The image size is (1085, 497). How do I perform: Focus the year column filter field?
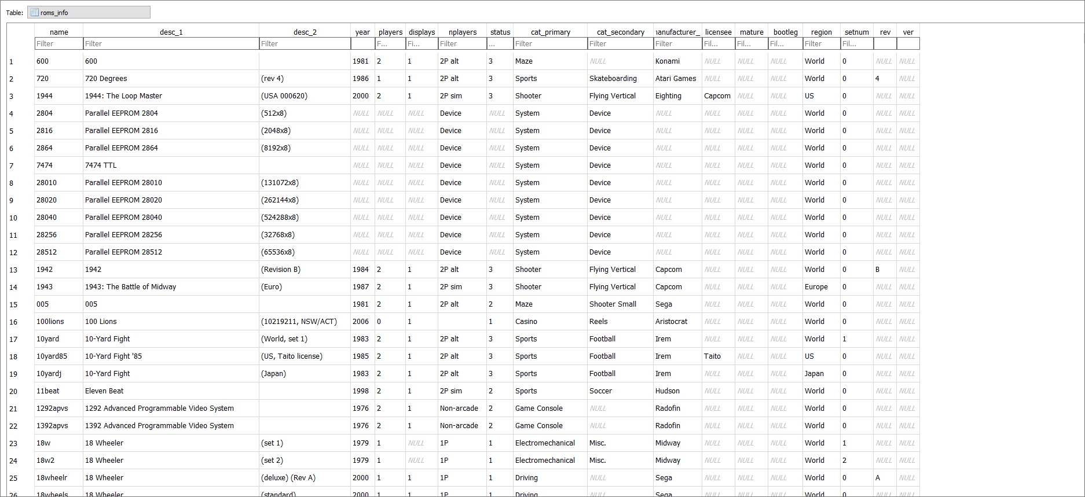coord(362,43)
